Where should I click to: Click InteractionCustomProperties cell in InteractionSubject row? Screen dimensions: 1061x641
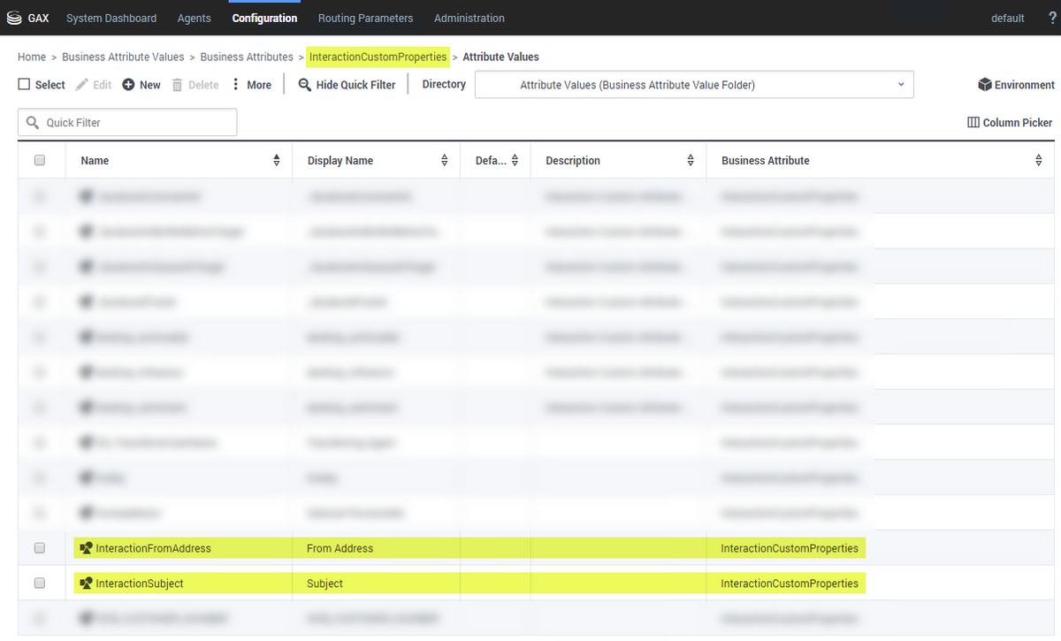click(790, 584)
